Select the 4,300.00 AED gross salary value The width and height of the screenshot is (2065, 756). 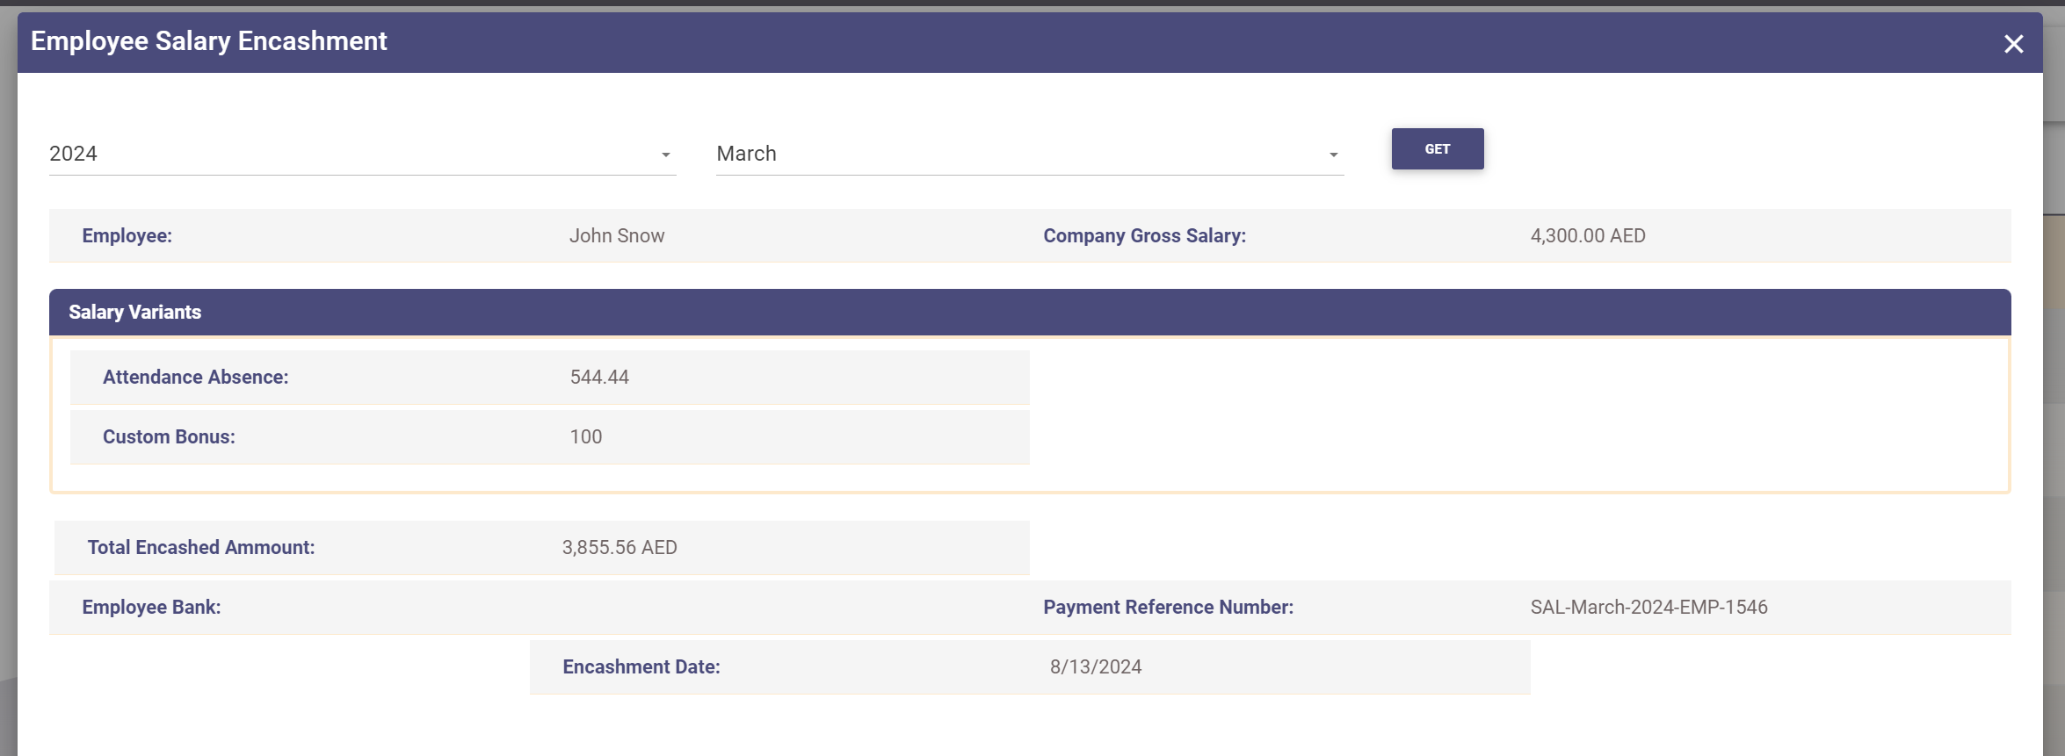click(1588, 236)
